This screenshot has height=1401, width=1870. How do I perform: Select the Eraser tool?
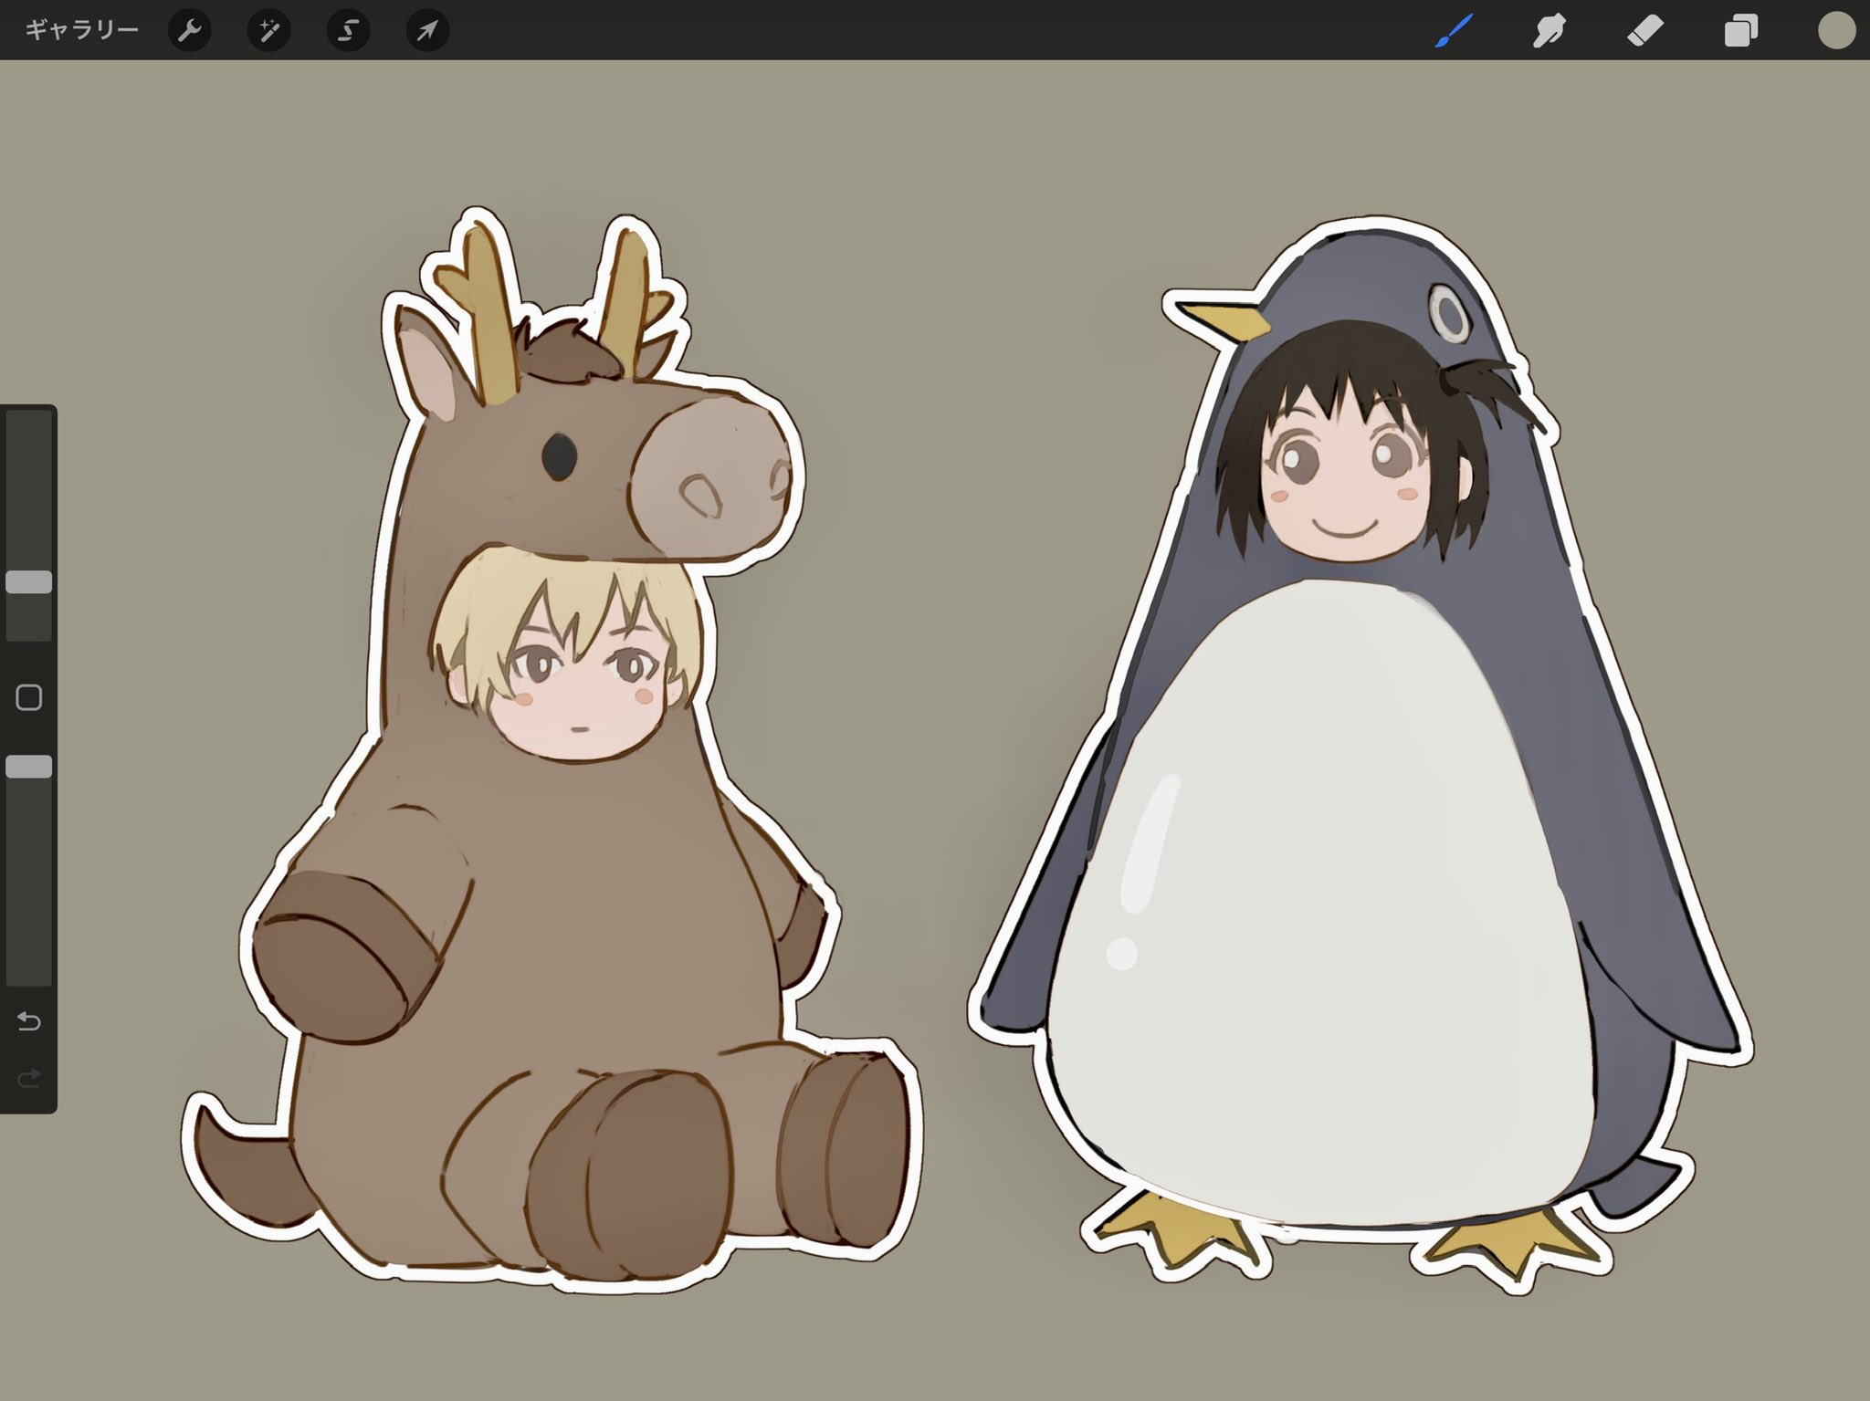[x=1645, y=31]
